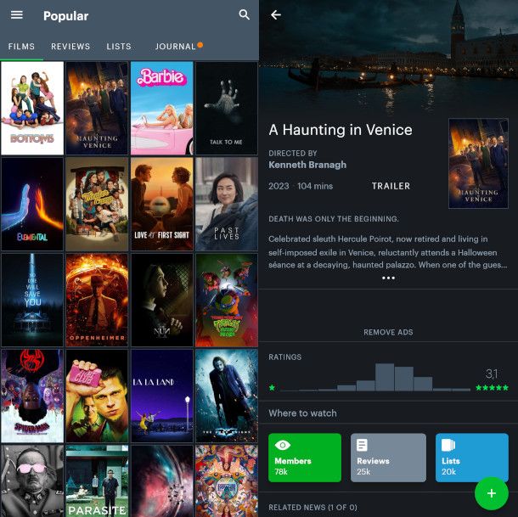Open the Members tile with eye icon
Viewport: 518px width, 517px height.
pos(305,458)
